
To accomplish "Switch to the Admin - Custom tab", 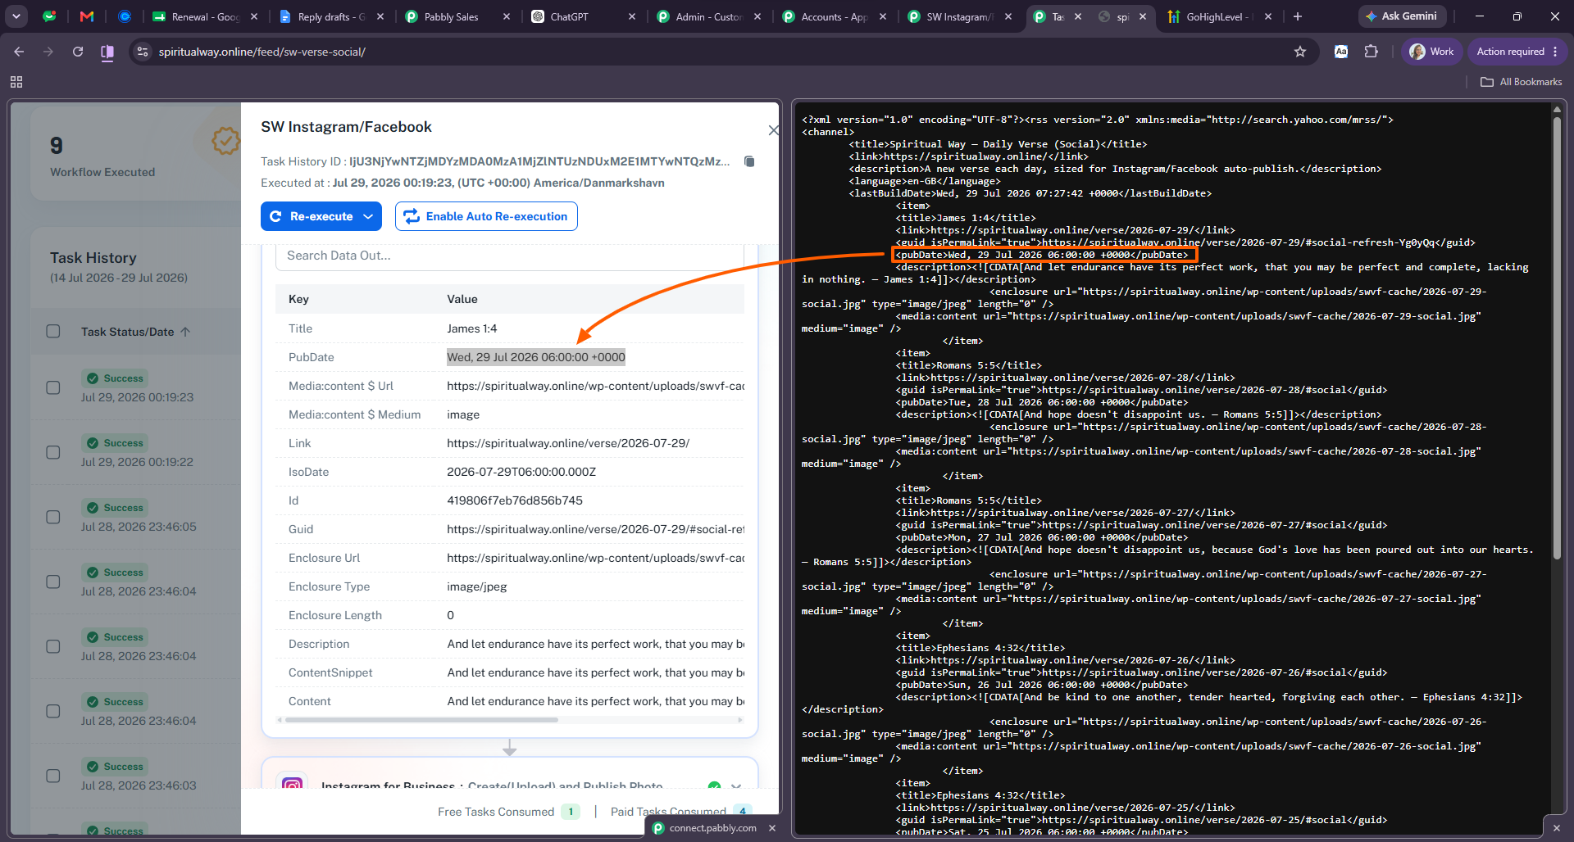I will tap(708, 16).
